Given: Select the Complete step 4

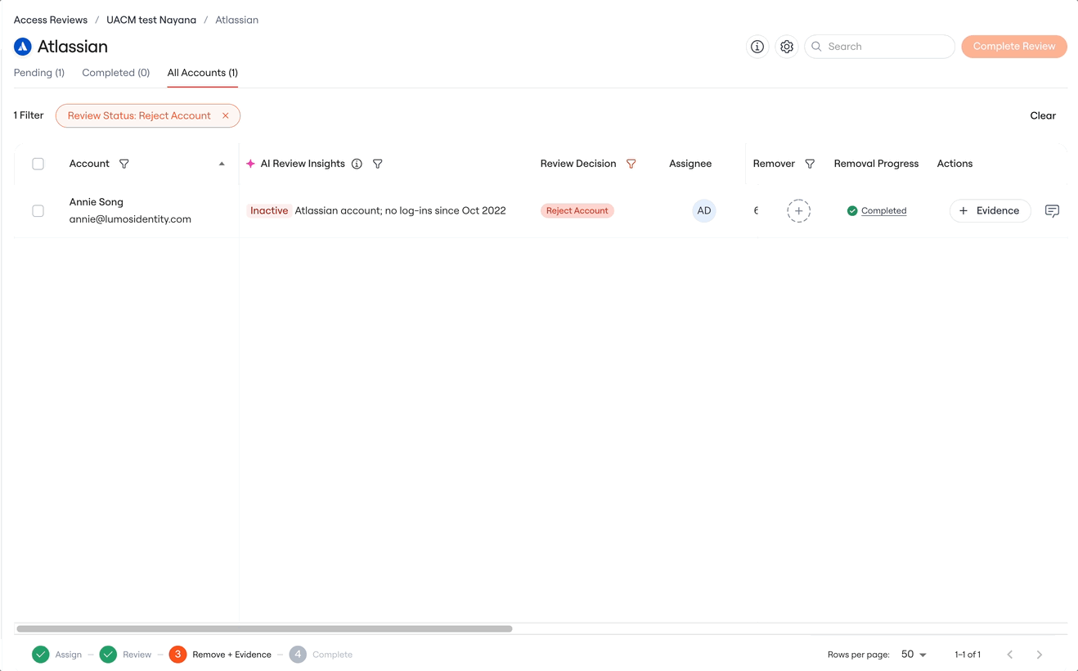Looking at the screenshot, I should [321, 655].
